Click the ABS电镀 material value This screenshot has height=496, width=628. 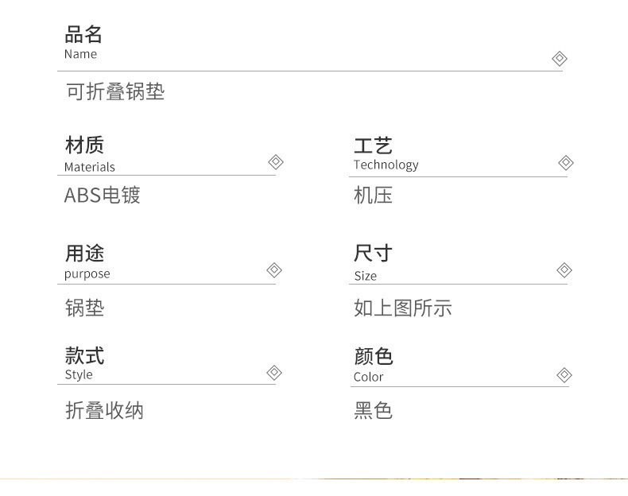click(102, 196)
